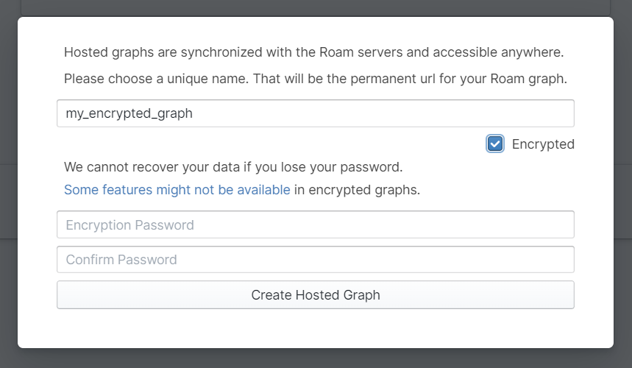
Task: Click the dimmed overlay below the dialog
Action: pyautogui.click(x=315, y=358)
